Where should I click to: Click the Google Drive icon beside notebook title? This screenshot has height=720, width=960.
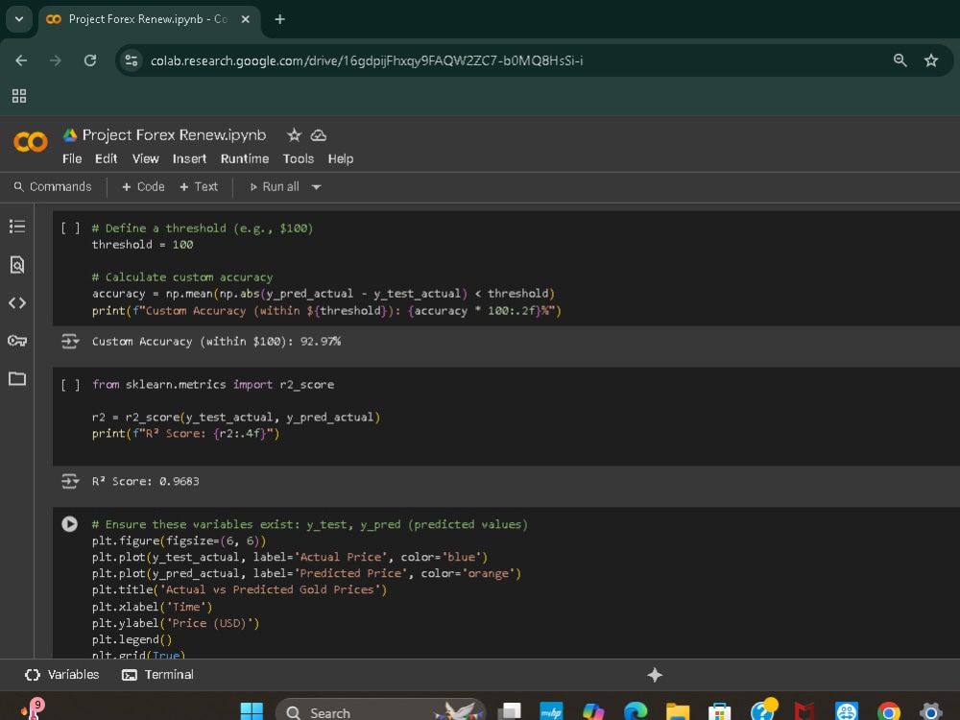(70, 135)
